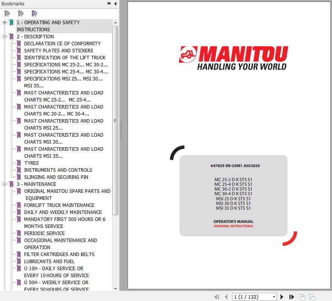Click the add new bookmark icon
Screen dimensions: 332x301
(21, 14)
